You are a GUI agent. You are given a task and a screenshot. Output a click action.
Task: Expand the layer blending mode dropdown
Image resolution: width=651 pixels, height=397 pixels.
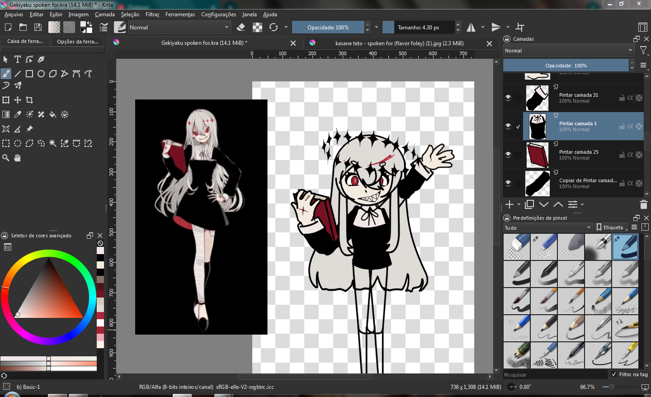click(568, 51)
